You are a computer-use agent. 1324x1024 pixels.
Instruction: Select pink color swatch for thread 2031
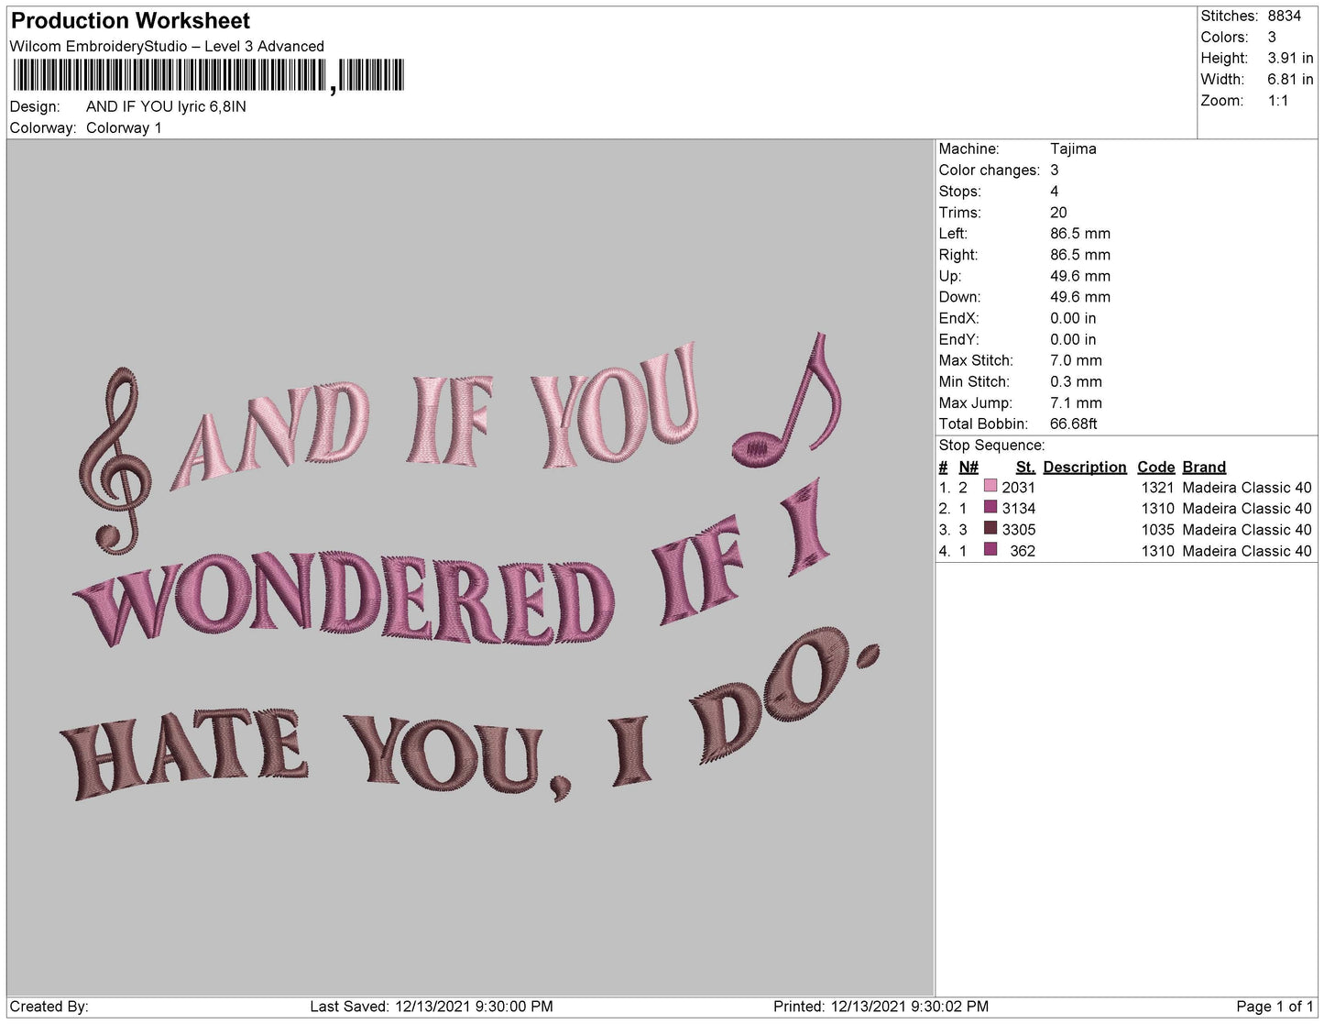(x=990, y=487)
